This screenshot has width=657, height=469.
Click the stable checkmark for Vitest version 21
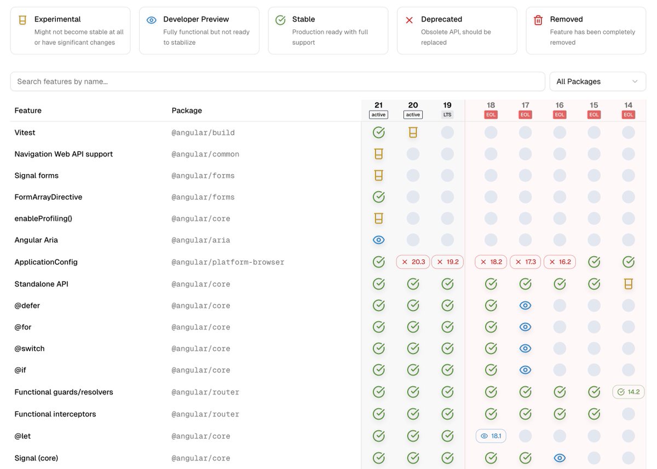pos(378,132)
